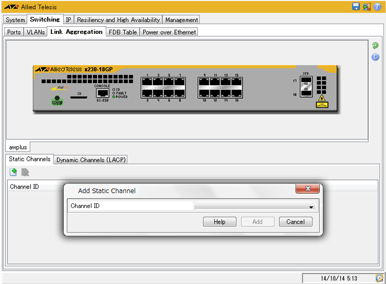Select the awplus device tab

(x=18, y=147)
